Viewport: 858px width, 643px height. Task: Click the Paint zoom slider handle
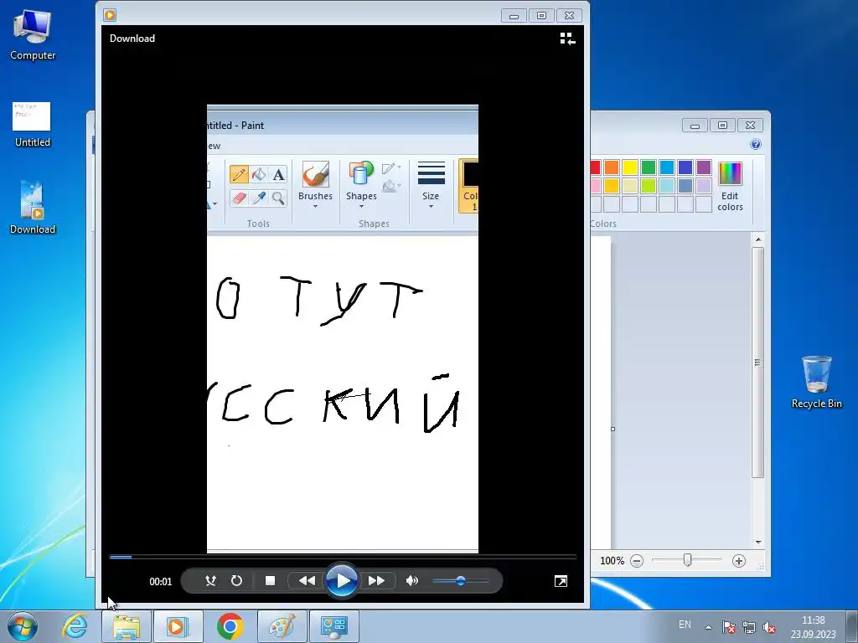tap(688, 560)
